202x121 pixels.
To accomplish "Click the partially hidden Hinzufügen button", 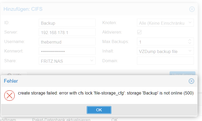I will tap(183, 73).
